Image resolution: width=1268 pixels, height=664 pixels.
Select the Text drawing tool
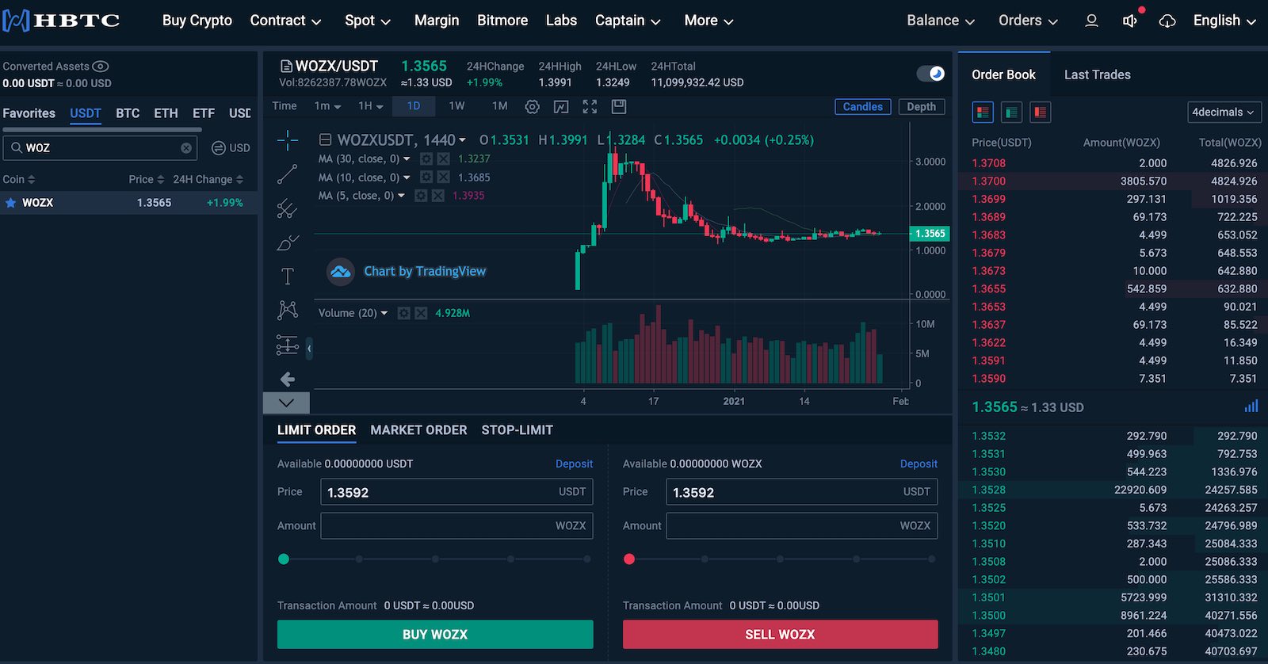click(288, 276)
